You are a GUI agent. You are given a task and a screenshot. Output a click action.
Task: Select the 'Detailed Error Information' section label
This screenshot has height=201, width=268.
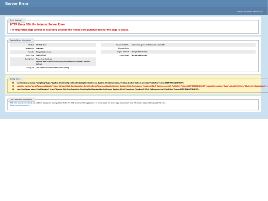pyautogui.click(x=21, y=40)
